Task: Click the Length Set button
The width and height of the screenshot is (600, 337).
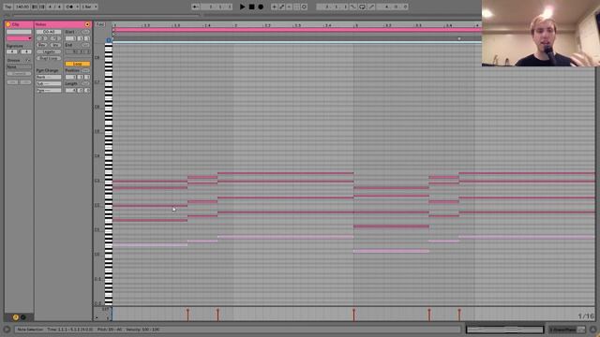Action: [x=85, y=83]
